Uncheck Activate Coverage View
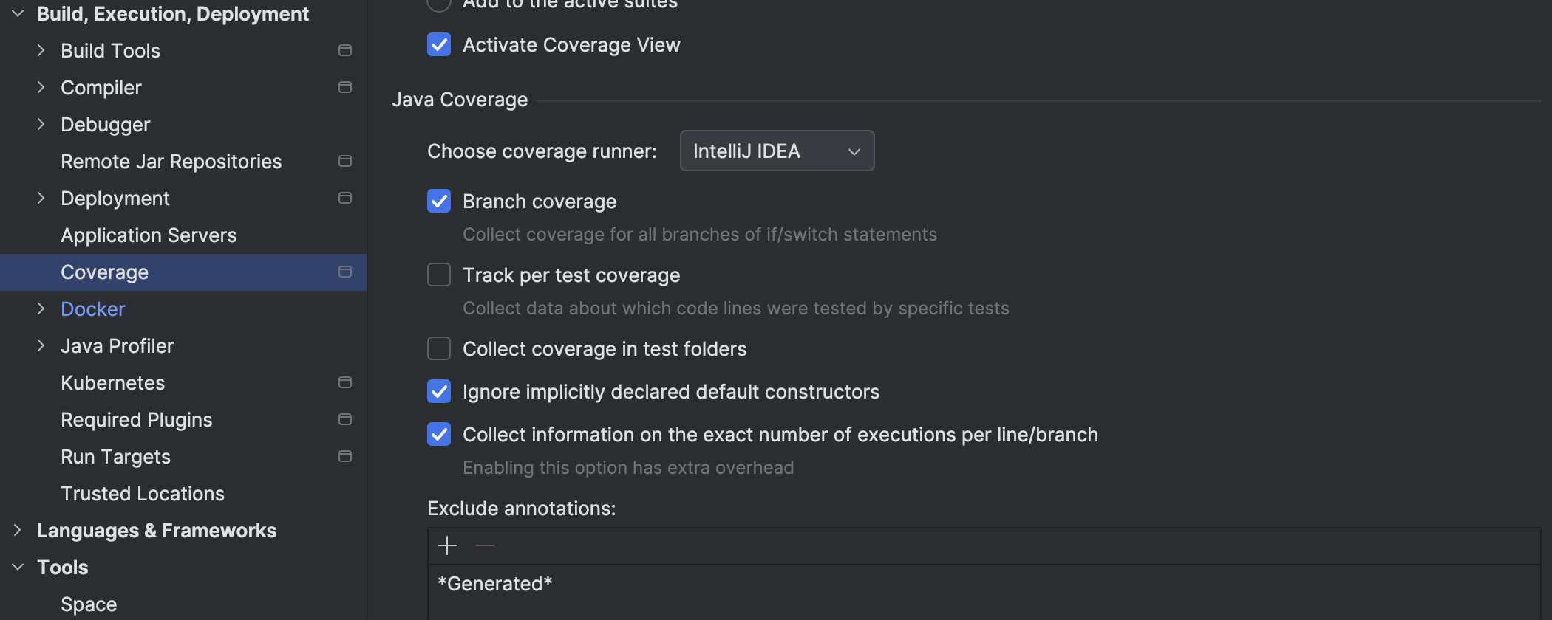This screenshot has height=620, width=1552. tap(439, 44)
